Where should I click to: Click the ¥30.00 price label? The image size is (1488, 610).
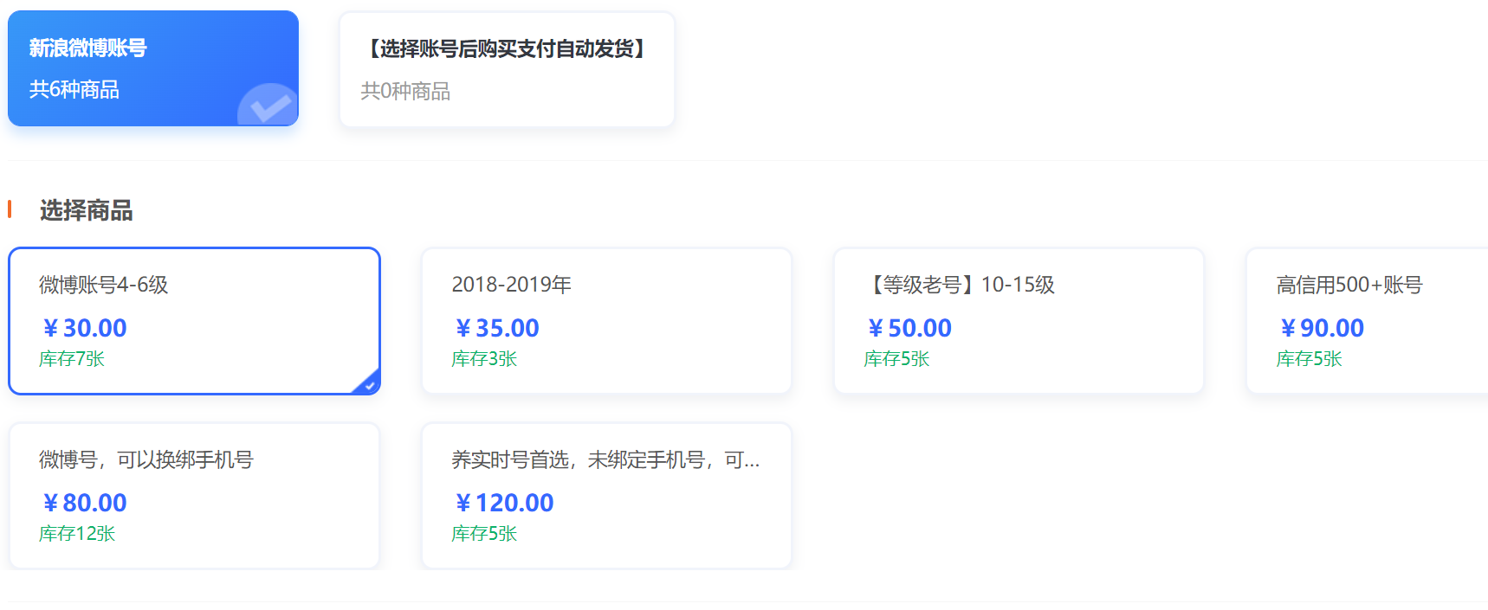[86, 328]
